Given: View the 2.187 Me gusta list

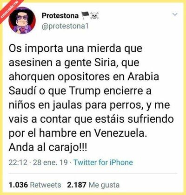Looking at the screenshot, I should click(x=93, y=185).
